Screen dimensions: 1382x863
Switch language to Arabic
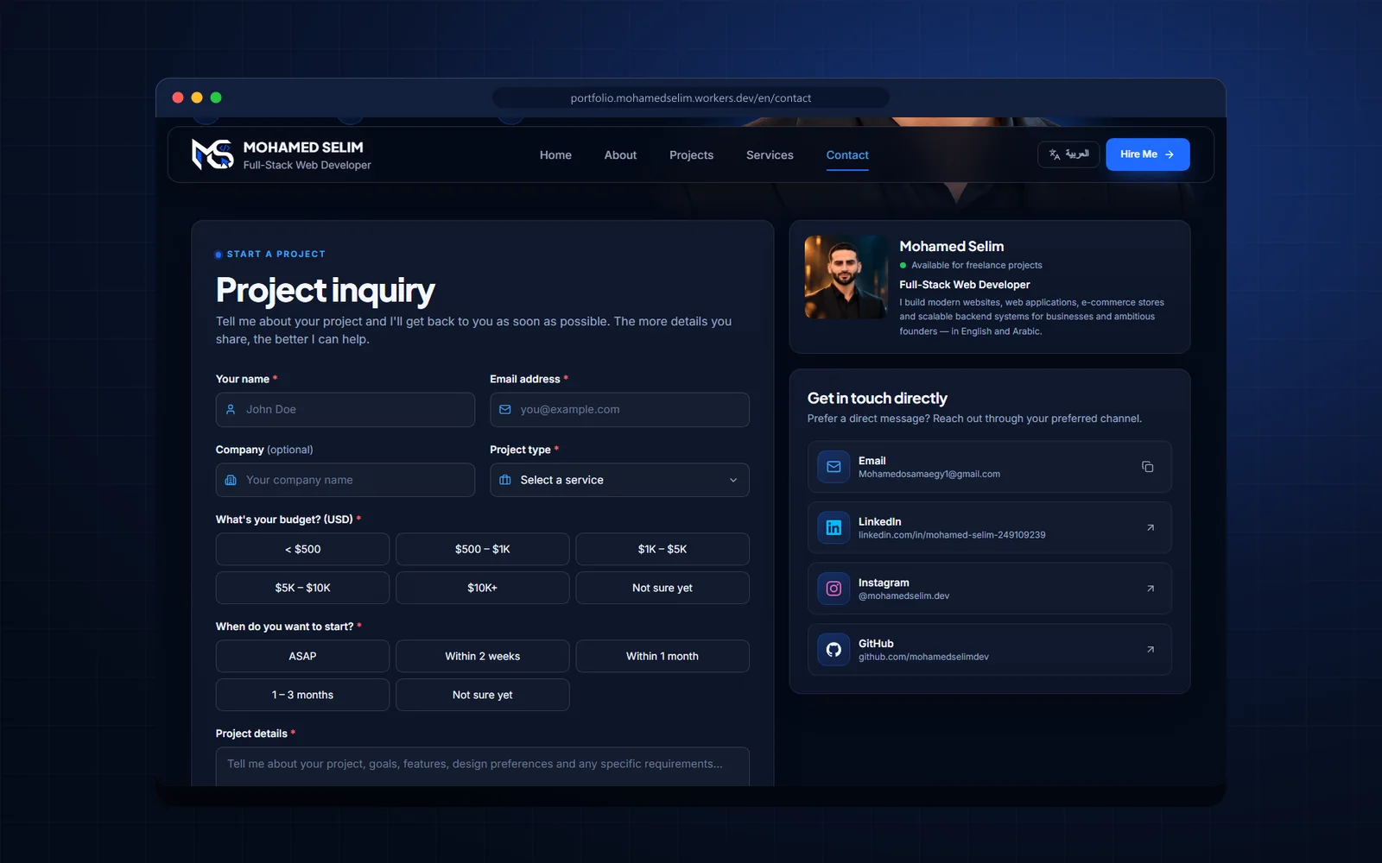pyautogui.click(x=1068, y=154)
